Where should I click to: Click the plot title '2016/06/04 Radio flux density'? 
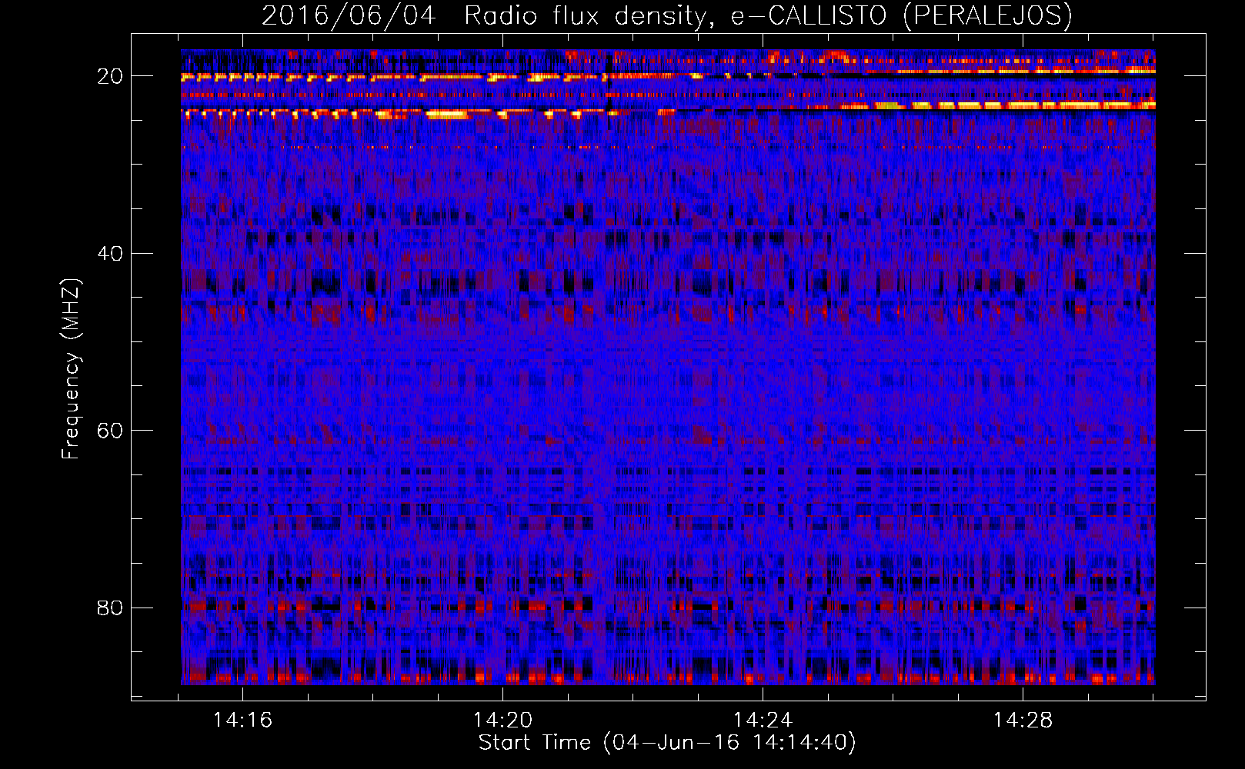pyautogui.click(x=667, y=15)
